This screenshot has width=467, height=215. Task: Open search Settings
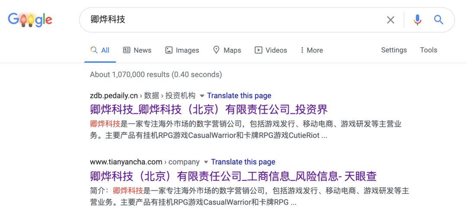point(394,50)
